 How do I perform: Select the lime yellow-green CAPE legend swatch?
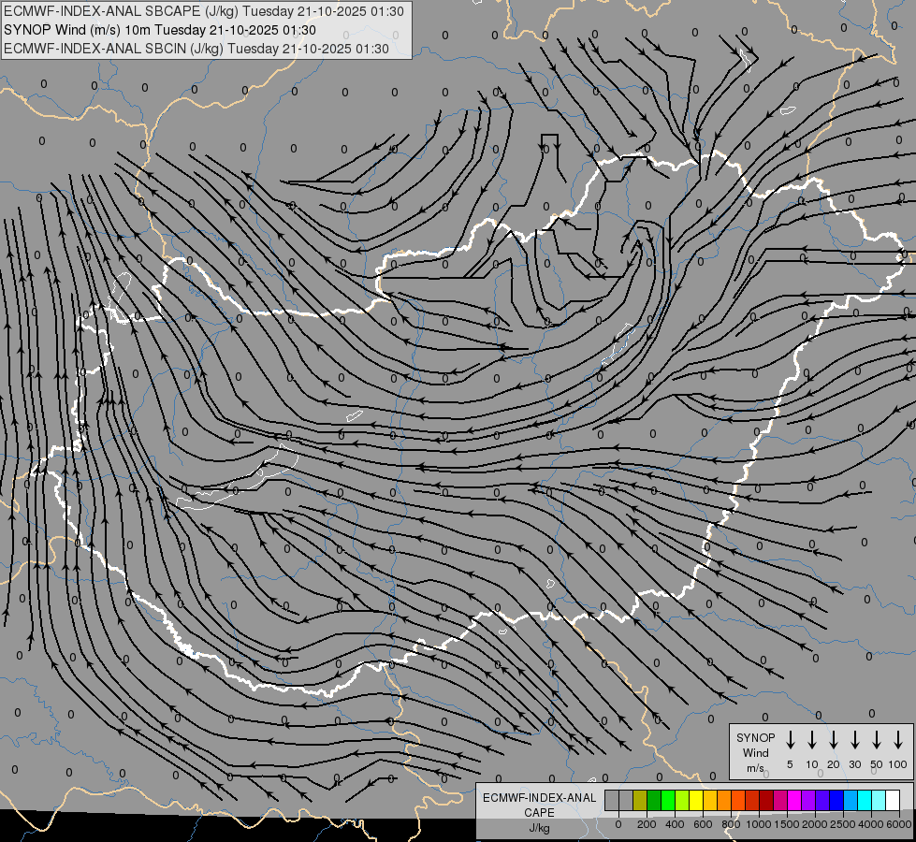pos(682,801)
